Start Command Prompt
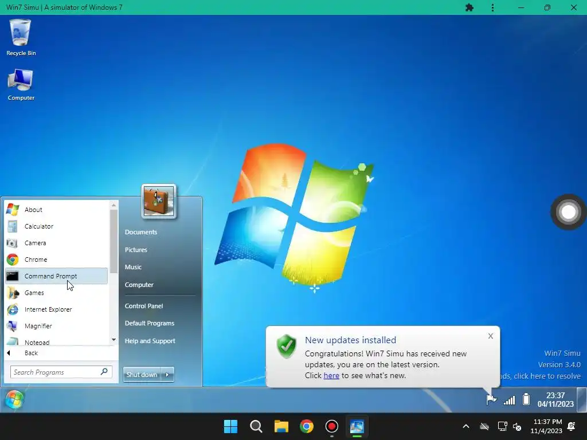 pos(56,276)
